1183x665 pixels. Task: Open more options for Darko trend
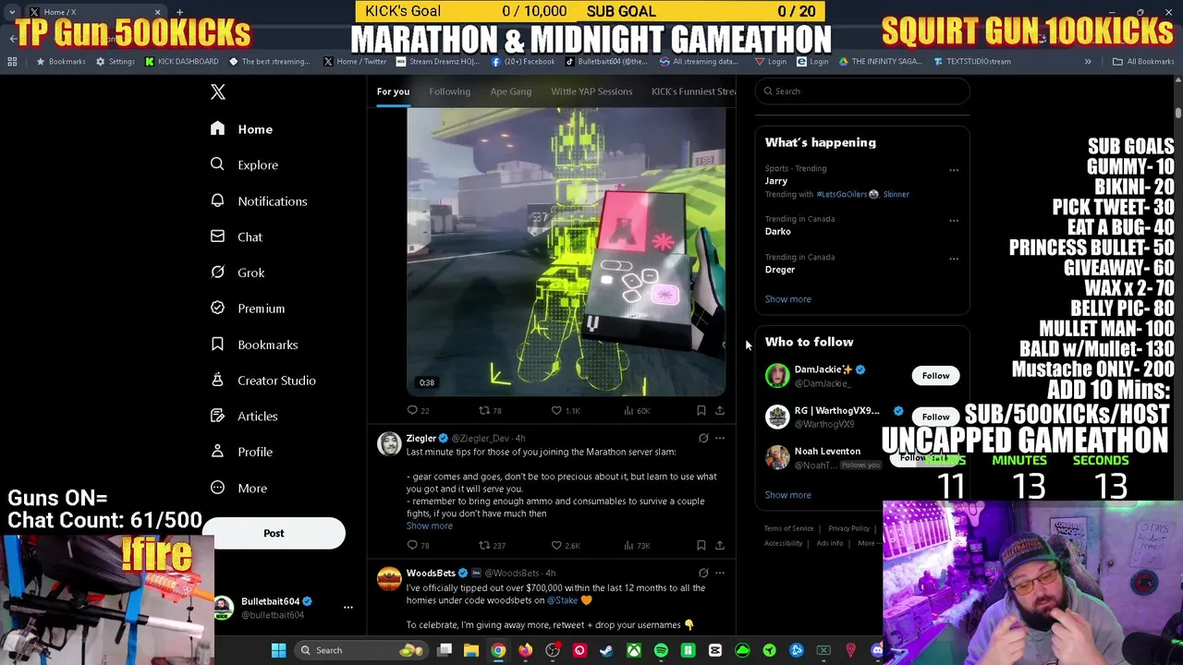coord(954,220)
